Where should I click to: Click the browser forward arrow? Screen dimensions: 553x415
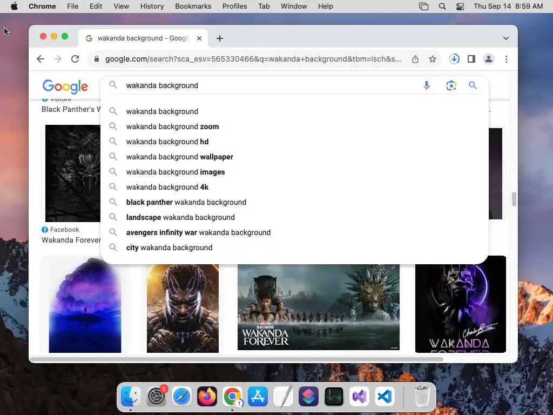click(x=57, y=59)
